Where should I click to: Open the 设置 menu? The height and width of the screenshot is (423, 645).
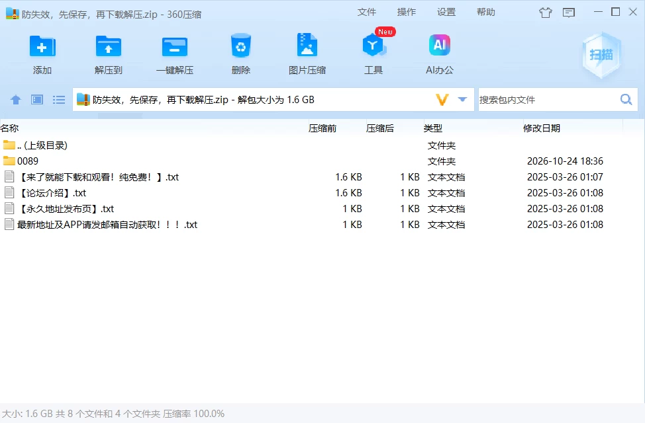pos(446,13)
